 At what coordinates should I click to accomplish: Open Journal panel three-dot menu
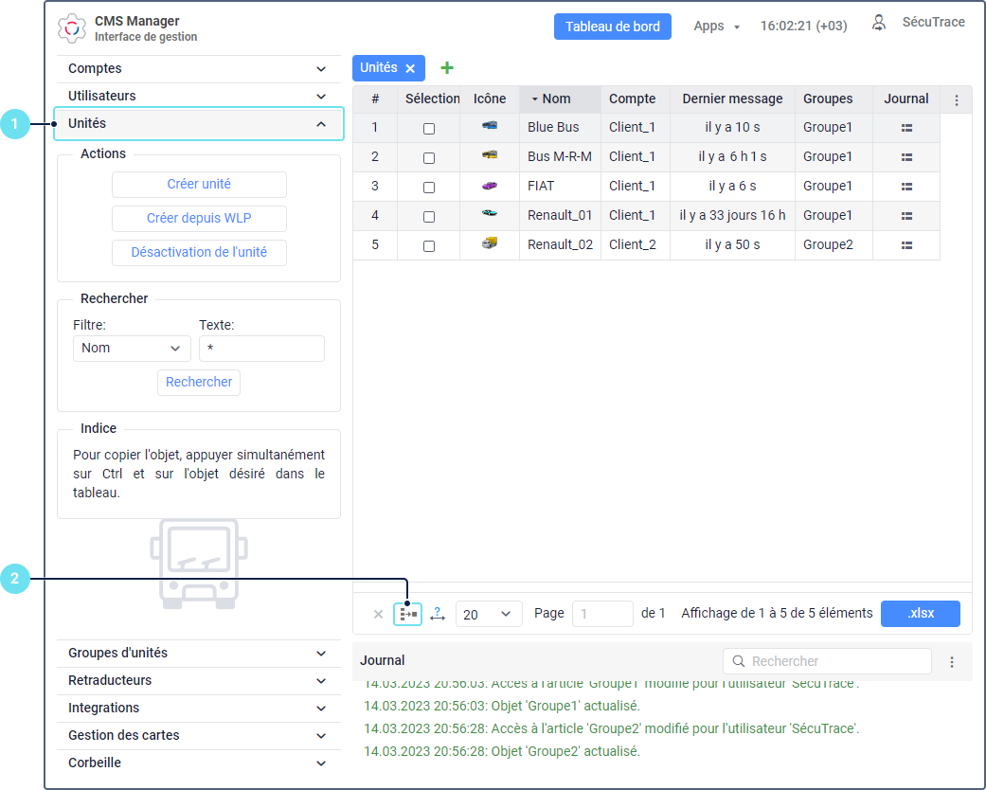(x=952, y=662)
